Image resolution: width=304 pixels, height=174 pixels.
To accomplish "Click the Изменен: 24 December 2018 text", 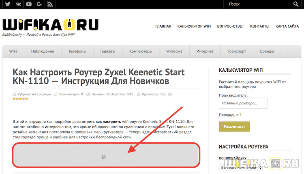I will pos(112,94).
